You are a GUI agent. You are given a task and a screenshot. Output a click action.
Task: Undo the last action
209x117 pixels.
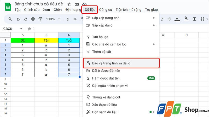pyautogui.click(x=18, y=19)
